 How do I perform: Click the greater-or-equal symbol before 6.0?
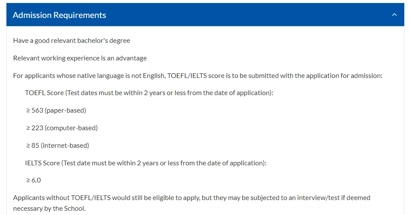pyautogui.click(x=28, y=180)
